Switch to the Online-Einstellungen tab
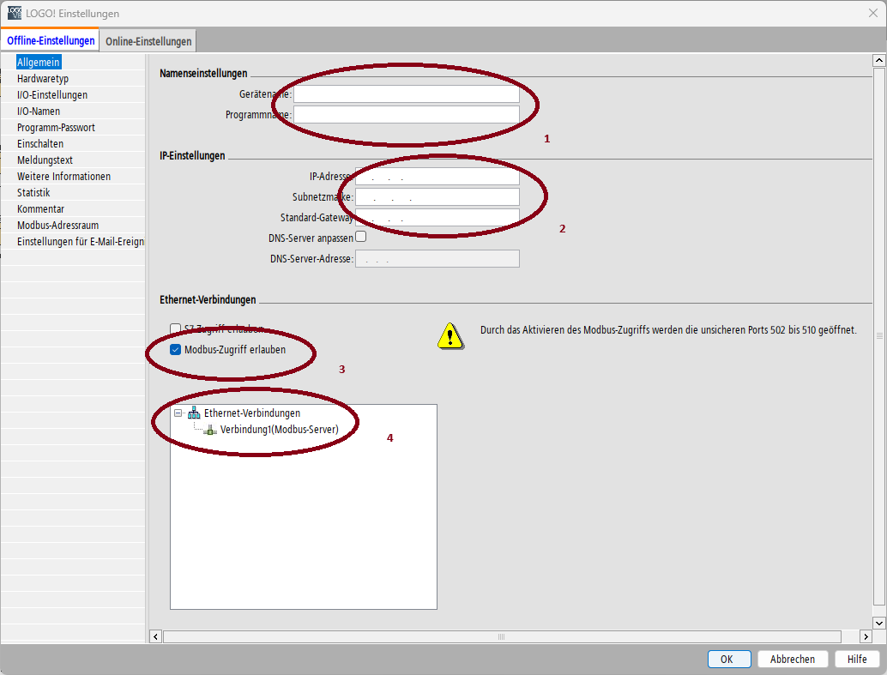Screen dimensions: 887x675 pos(148,41)
